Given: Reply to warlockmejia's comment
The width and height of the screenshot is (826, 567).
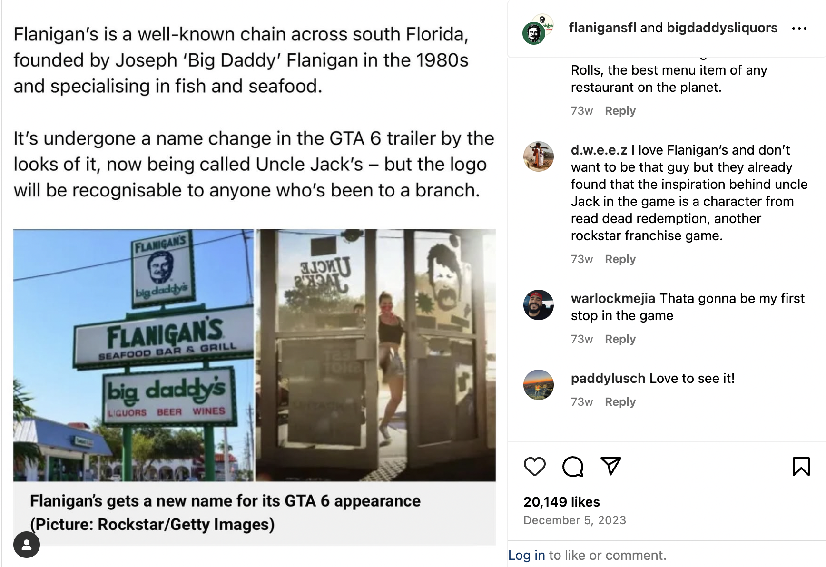Looking at the screenshot, I should click(620, 339).
